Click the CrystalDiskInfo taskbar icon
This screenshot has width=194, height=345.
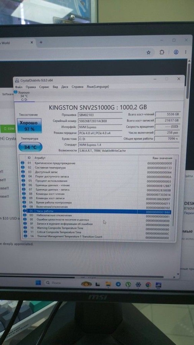[158, 285]
